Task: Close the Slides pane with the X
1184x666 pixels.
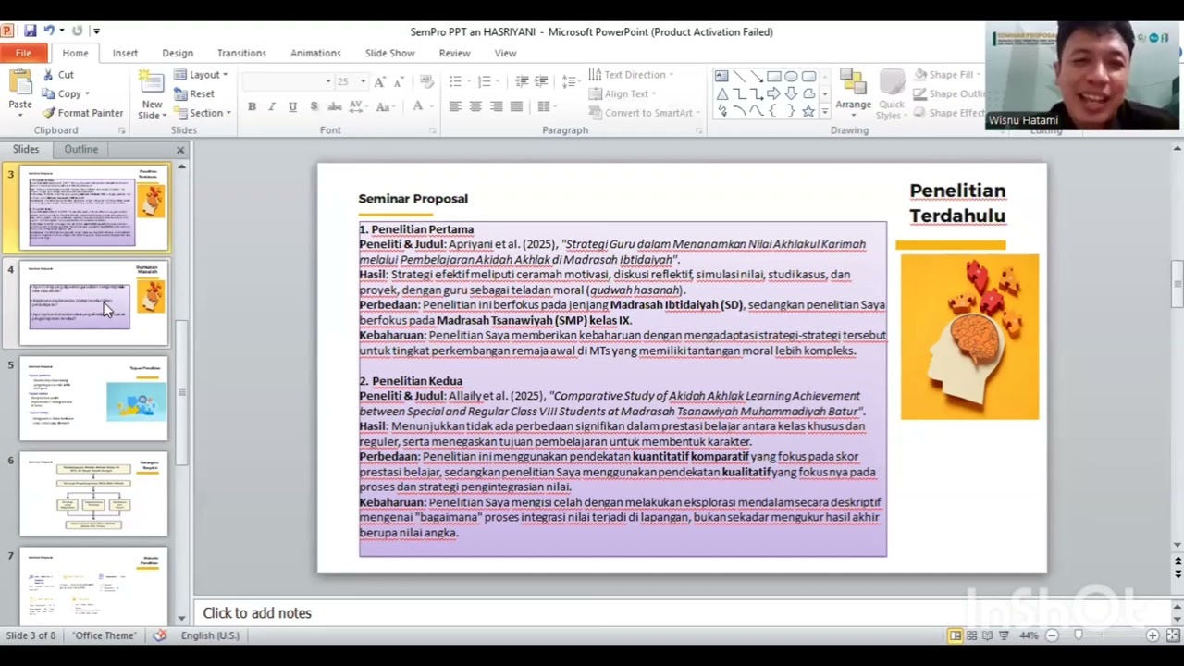Action: (180, 149)
